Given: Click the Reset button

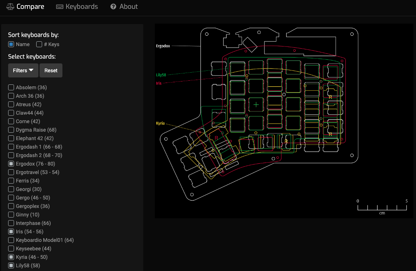Looking at the screenshot, I should click(51, 70).
